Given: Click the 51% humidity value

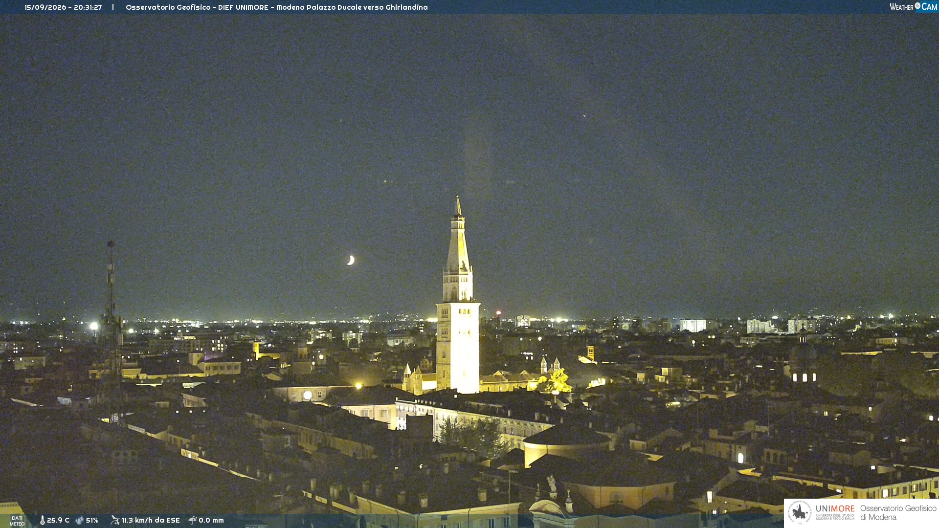Looking at the screenshot, I should (92, 520).
